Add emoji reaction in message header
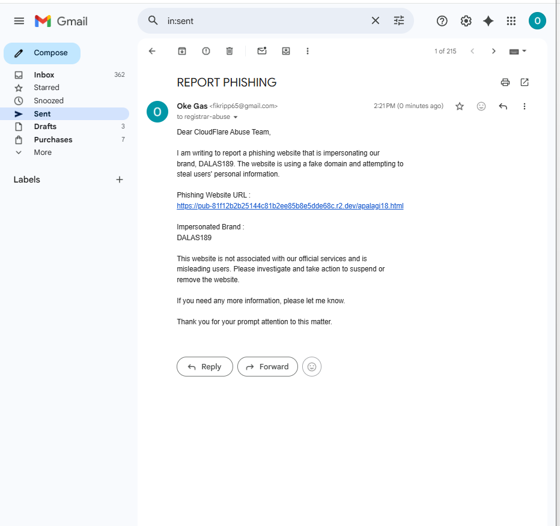 coord(481,106)
